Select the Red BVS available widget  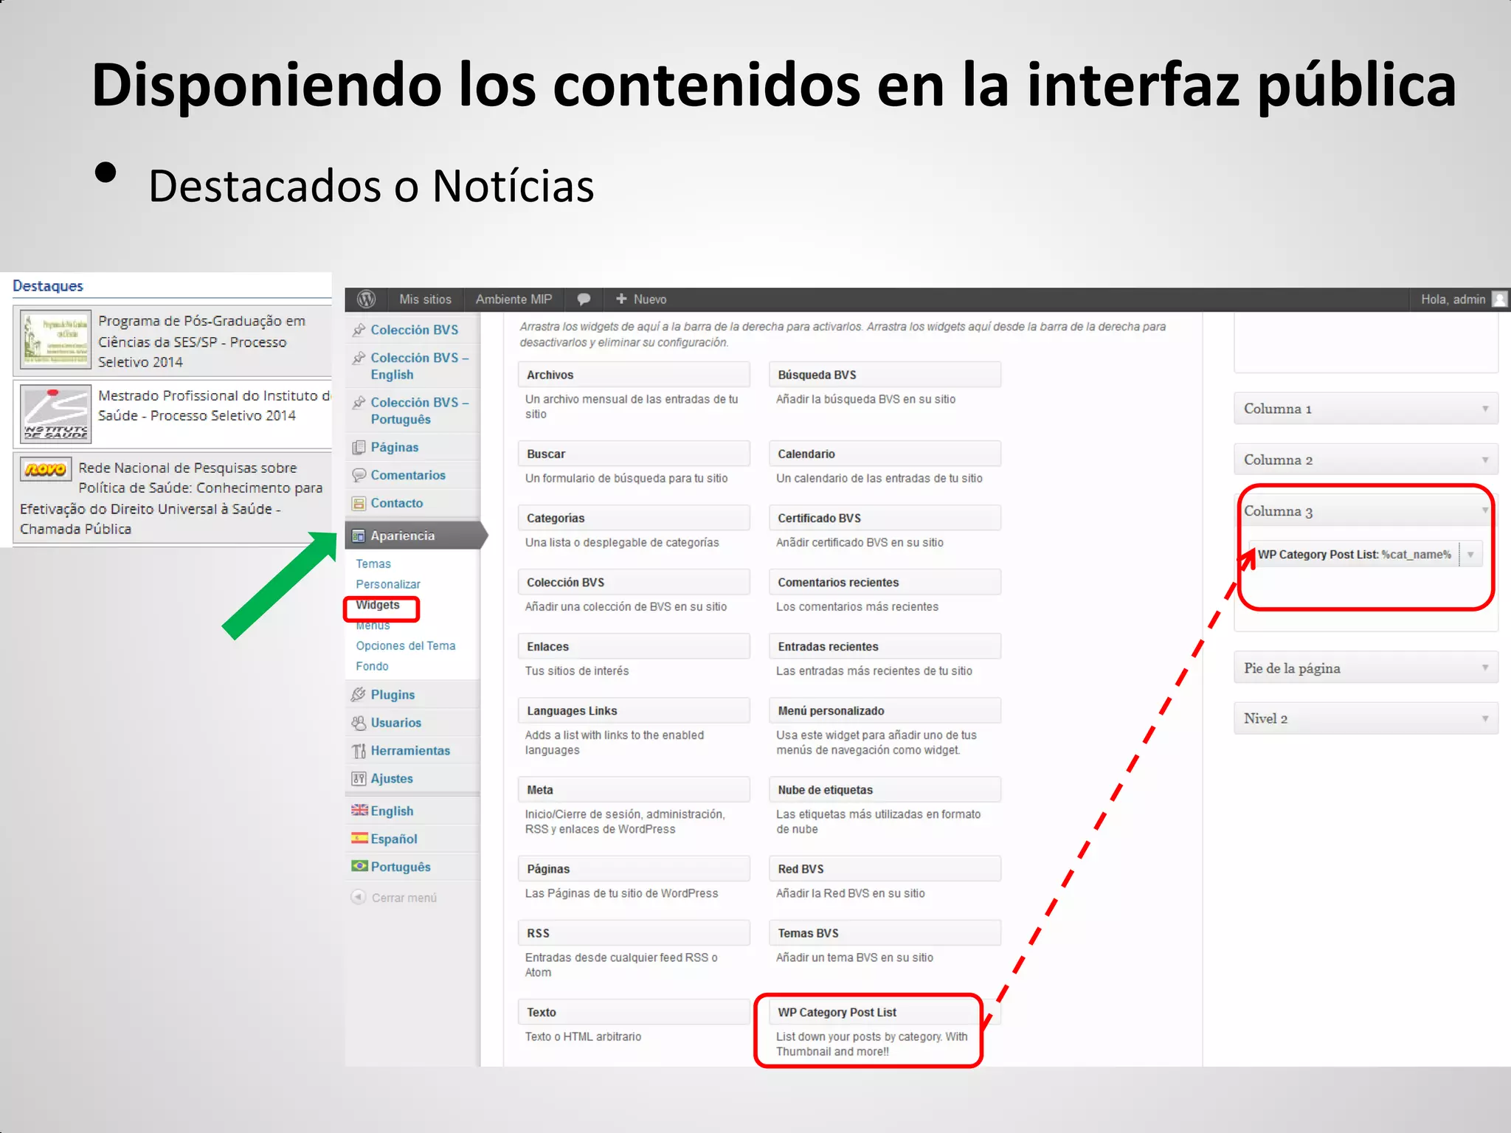pos(885,869)
